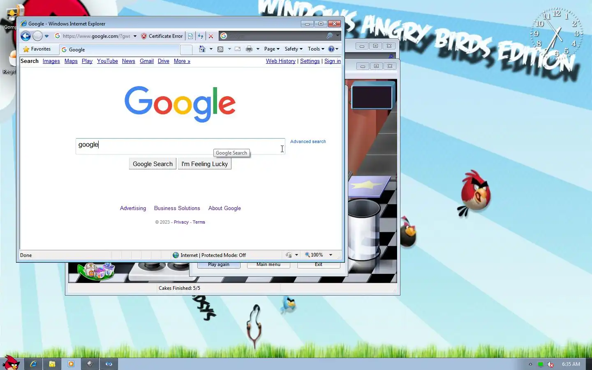Open the Terms link

[199, 222]
